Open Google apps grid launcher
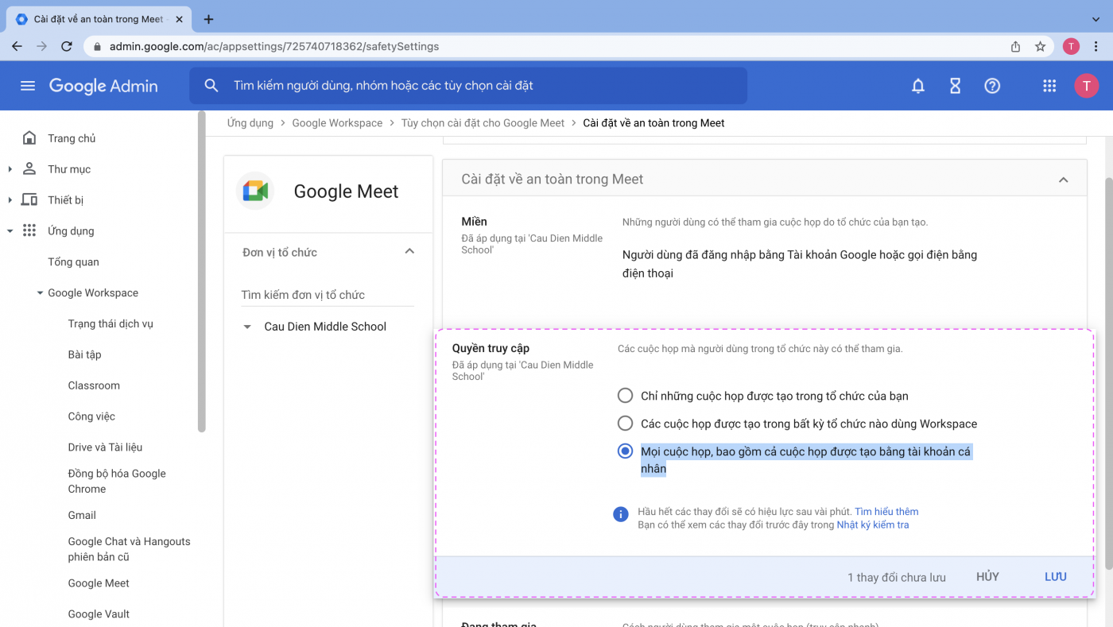 (x=1049, y=86)
